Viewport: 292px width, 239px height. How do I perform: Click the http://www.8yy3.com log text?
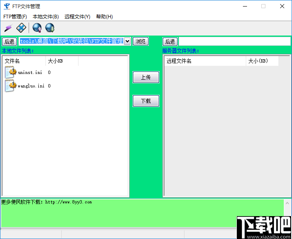click(x=69, y=202)
